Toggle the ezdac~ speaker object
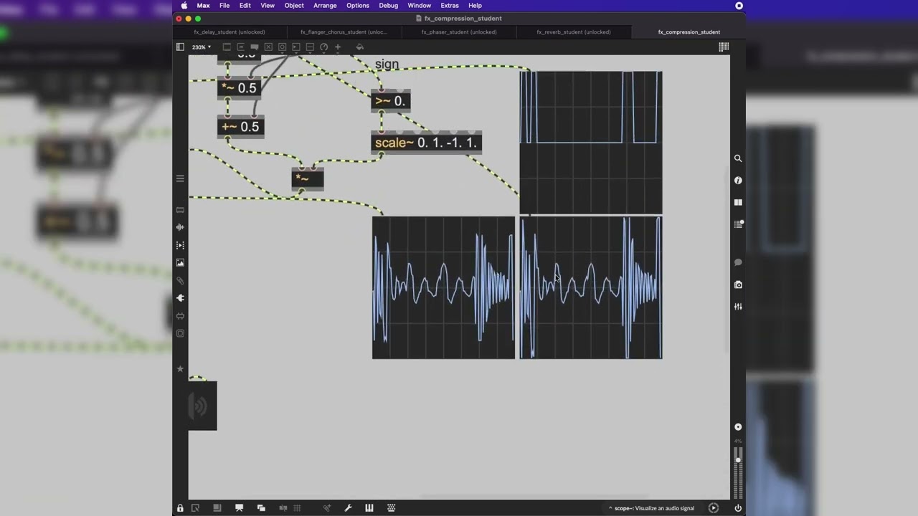This screenshot has height=516, width=918. click(x=202, y=406)
